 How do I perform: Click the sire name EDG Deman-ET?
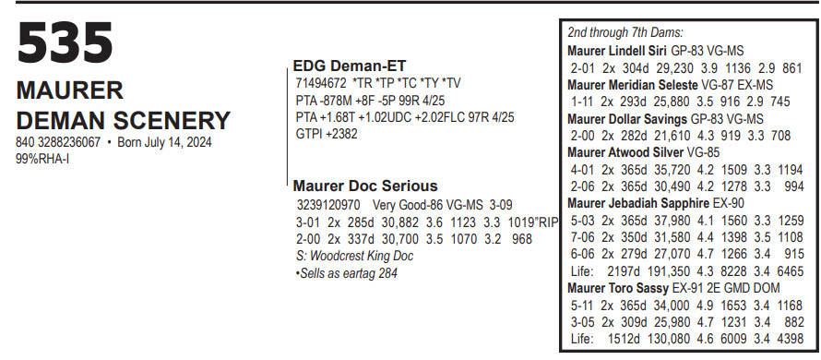(x=350, y=66)
